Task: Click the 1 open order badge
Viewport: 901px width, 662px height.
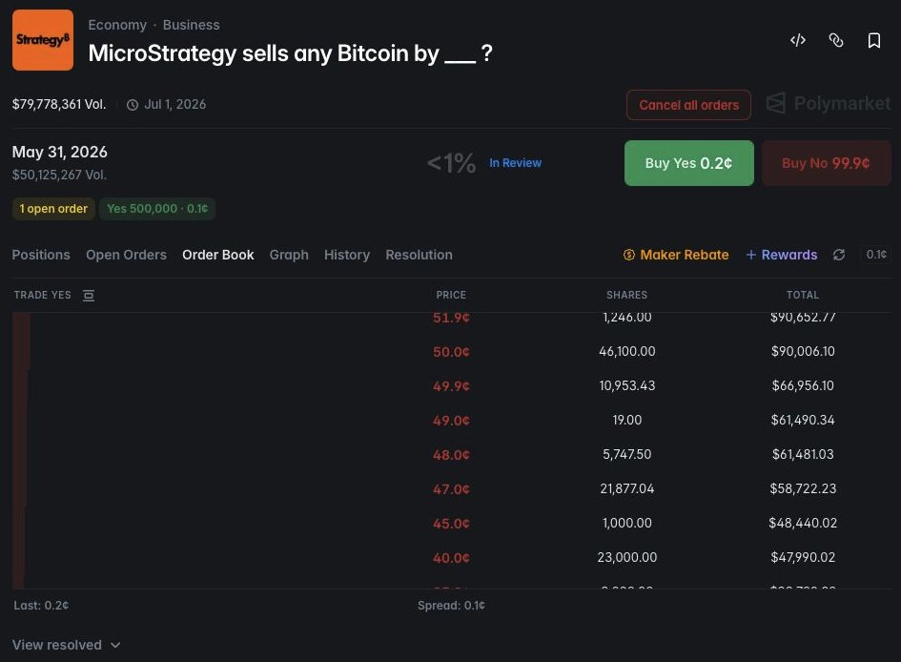Action: pyautogui.click(x=53, y=209)
